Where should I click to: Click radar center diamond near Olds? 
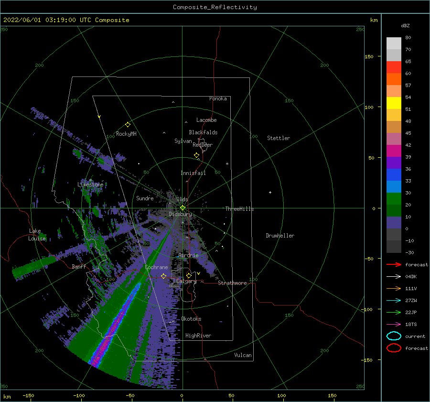point(183,208)
